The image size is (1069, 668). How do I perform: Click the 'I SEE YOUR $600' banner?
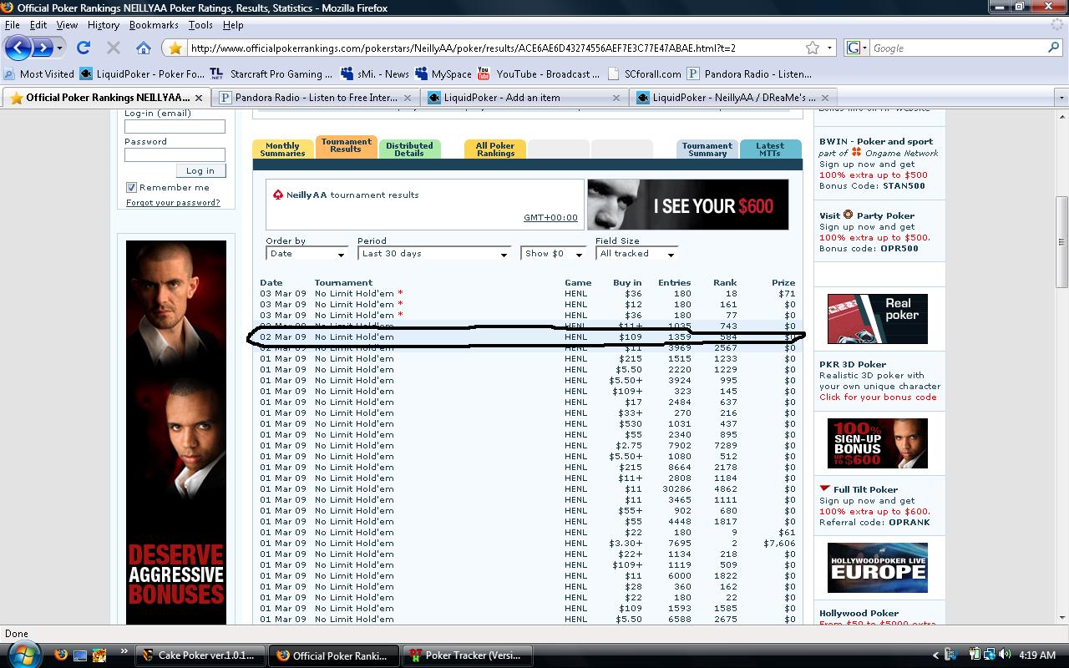point(687,205)
